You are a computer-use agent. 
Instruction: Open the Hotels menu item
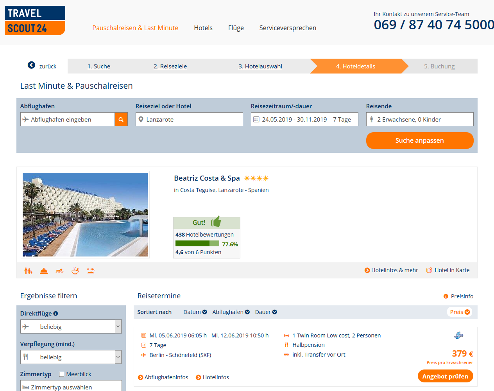tap(203, 28)
